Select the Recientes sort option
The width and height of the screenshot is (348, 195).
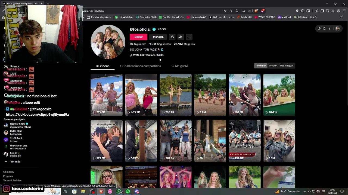pyautogui.click(x=261, y=66)
